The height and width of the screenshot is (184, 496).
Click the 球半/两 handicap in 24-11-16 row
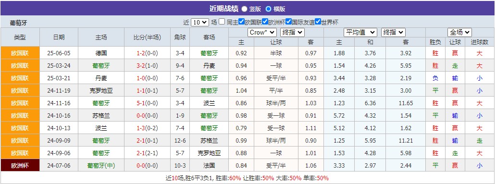(x=276, y=103)
